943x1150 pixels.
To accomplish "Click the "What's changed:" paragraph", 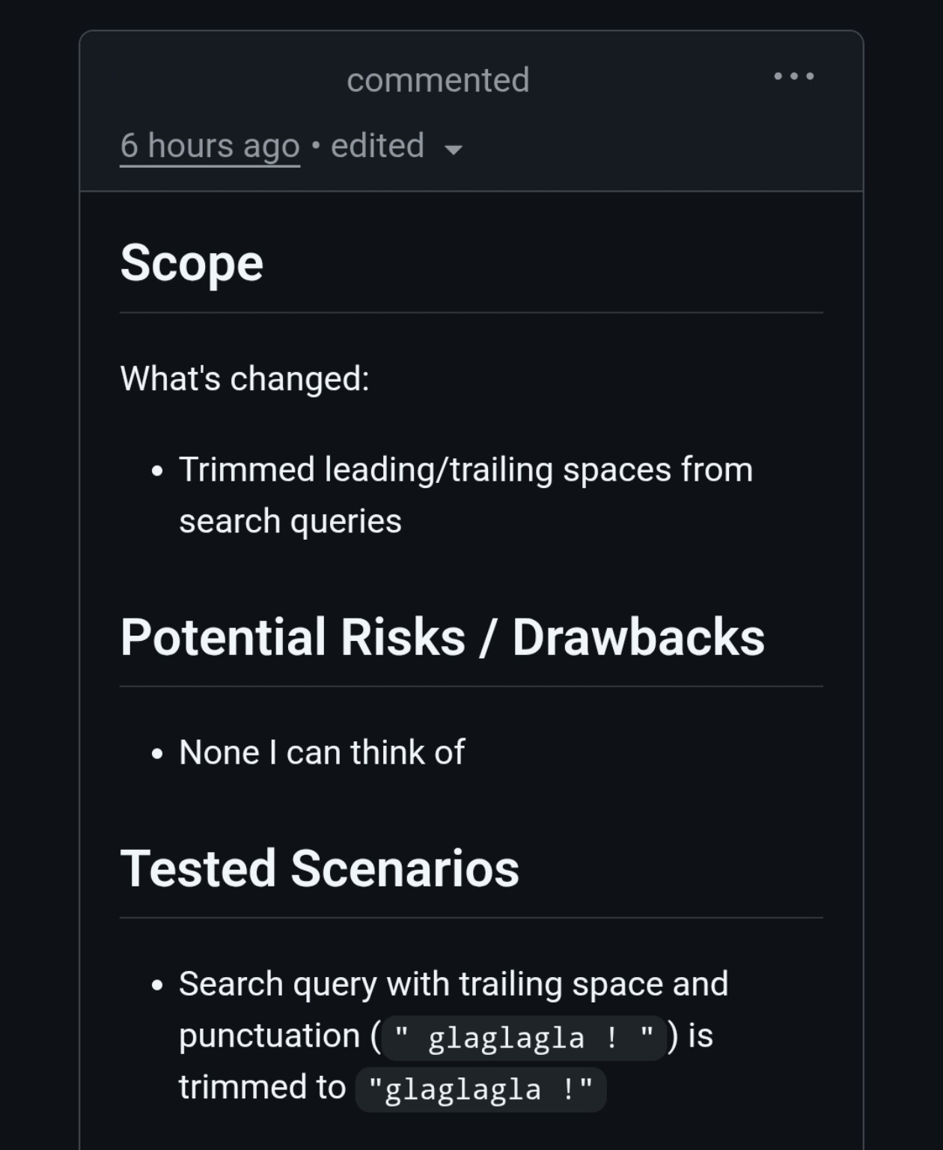I will pos(245,378).
